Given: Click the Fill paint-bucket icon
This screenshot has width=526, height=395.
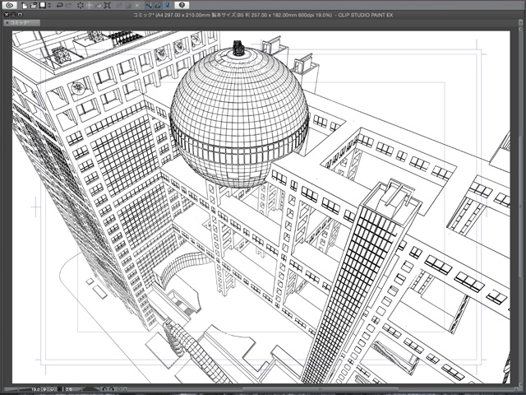Looking at the screenshot, I should (99, 6).
